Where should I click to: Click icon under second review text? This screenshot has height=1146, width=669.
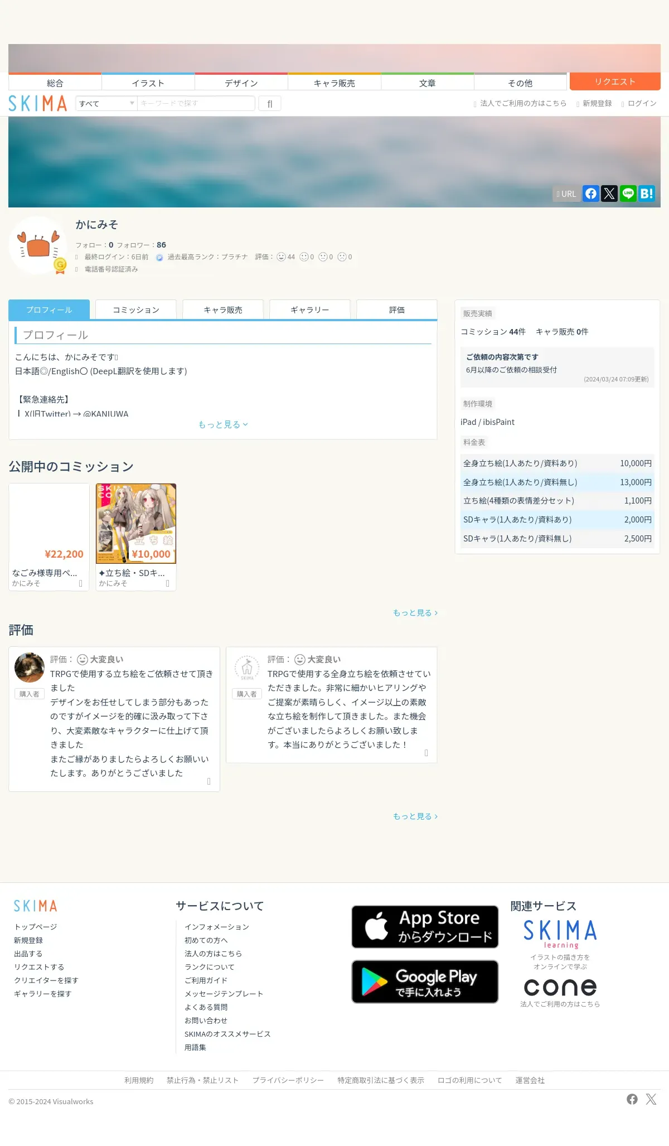tap(426, 753)
